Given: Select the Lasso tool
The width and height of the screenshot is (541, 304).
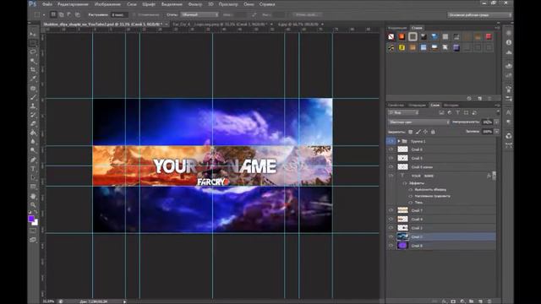Looking at the screenshot, I should pos(33,52).
